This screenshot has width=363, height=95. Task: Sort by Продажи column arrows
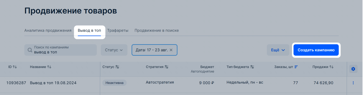(x=331, y=67)
